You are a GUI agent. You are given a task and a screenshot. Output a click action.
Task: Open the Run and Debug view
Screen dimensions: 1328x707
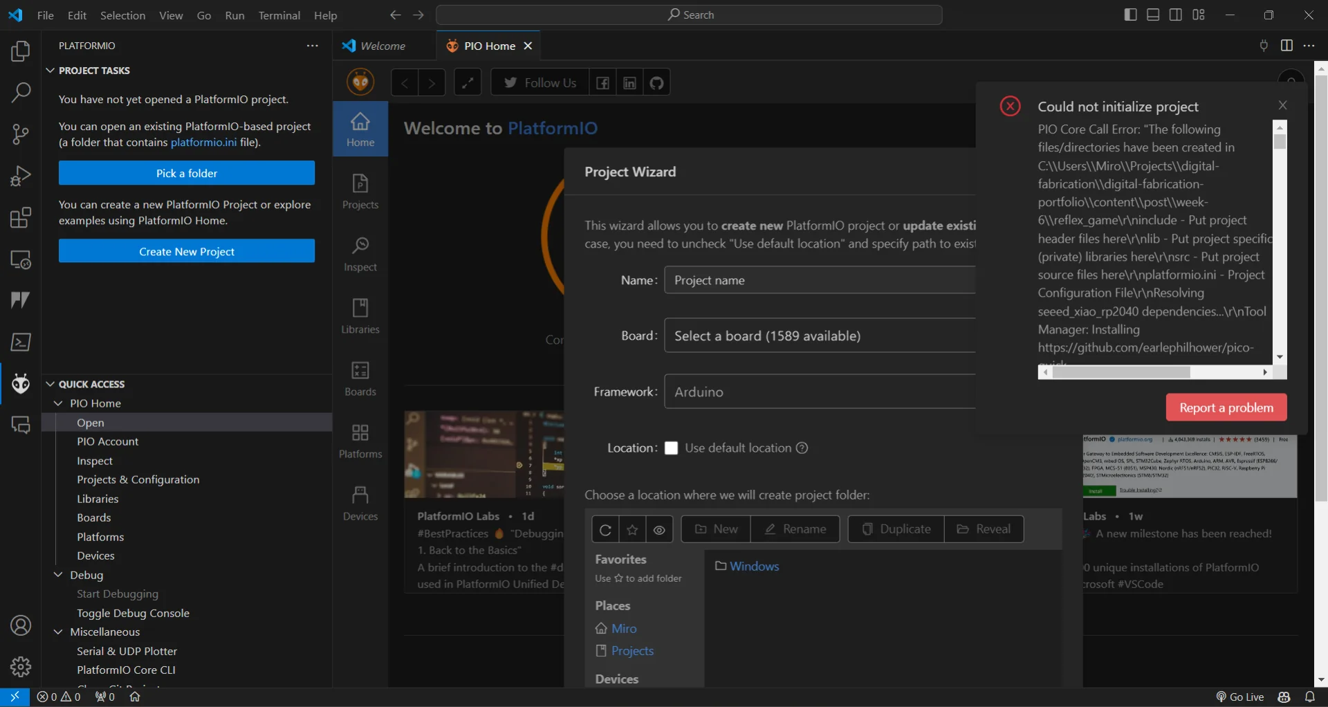pyautogui.click(x=21, y=176)
